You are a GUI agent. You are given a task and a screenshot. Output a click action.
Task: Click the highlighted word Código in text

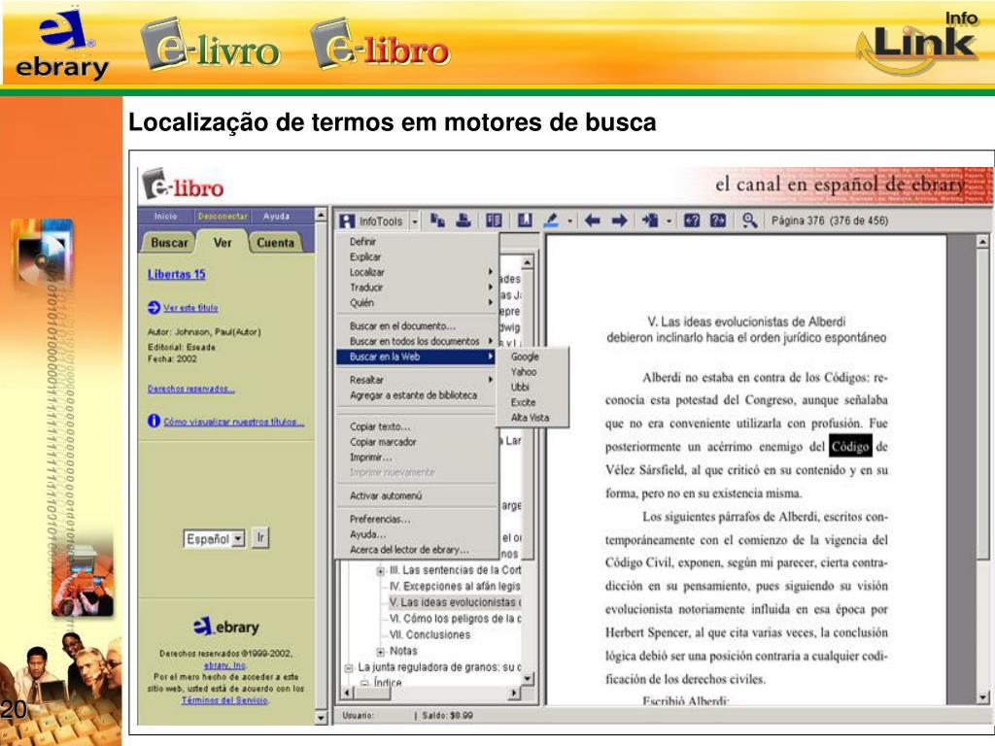(x=849, y=447)
